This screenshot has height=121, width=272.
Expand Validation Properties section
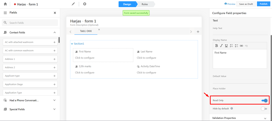click(x=265, y=118)
